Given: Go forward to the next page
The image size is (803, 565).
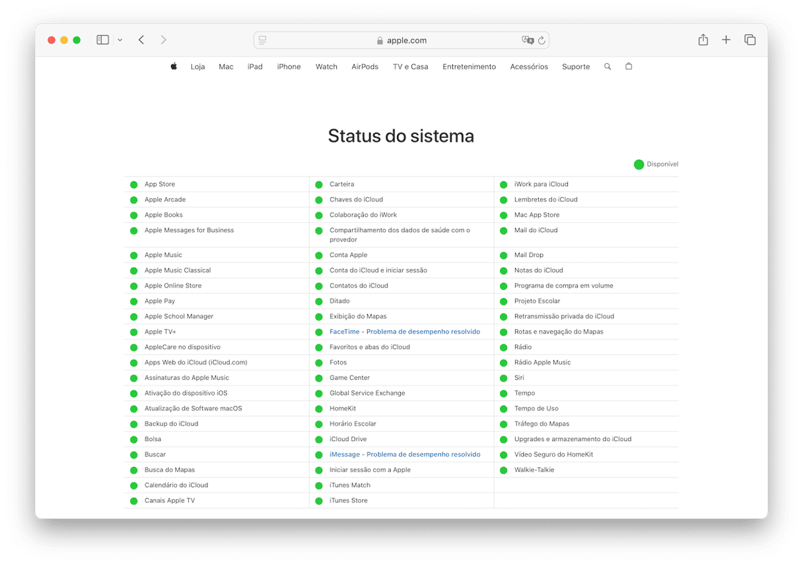Looking at the screenshot, I should [x=163, y=40].
